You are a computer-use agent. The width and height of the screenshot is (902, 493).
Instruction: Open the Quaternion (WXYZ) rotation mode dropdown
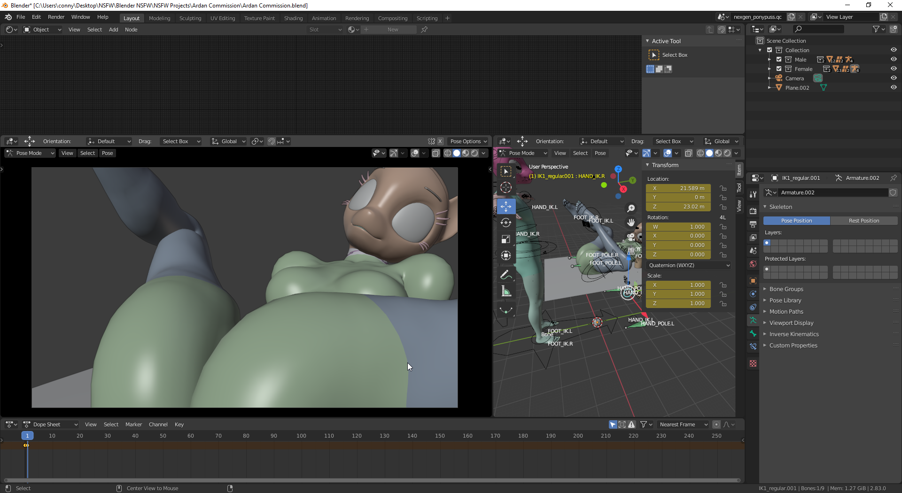(x=689, y=265)
